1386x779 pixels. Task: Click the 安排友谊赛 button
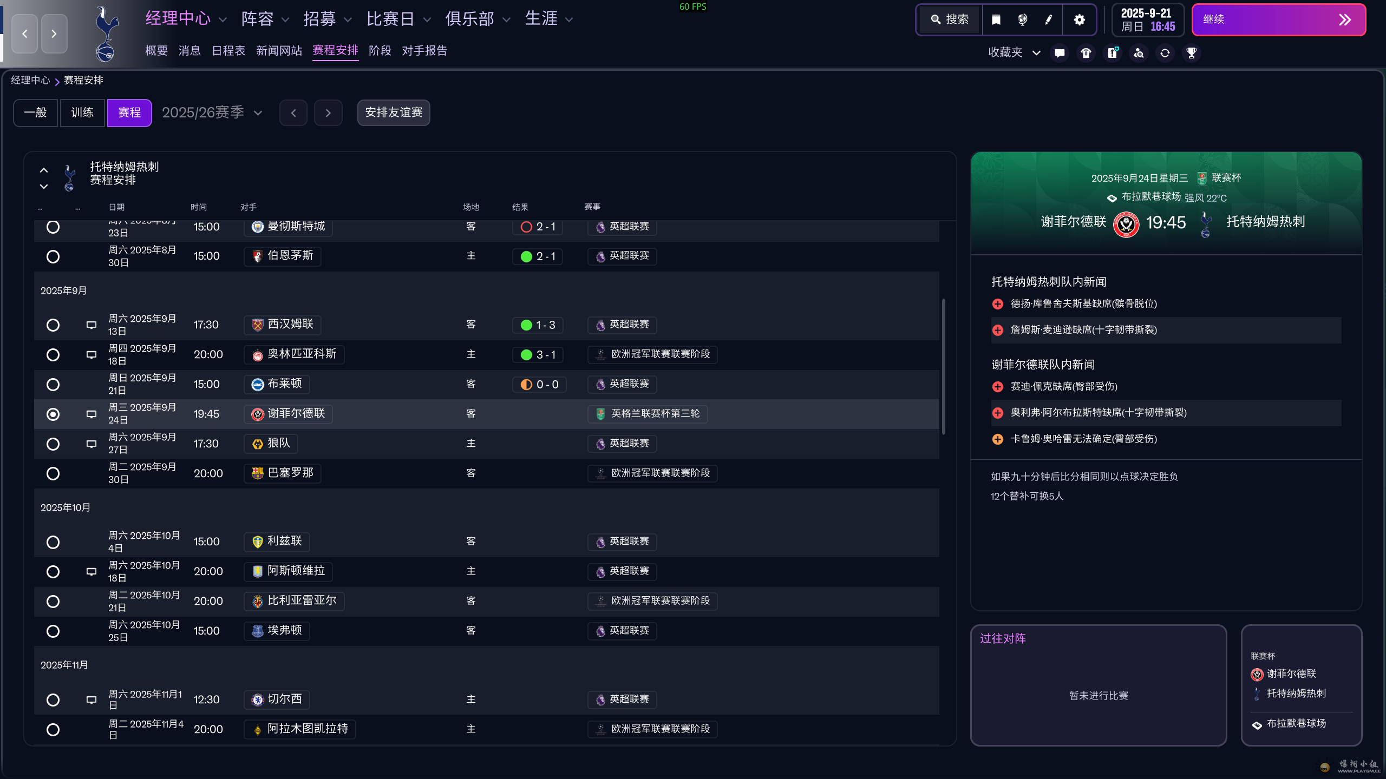394,113
